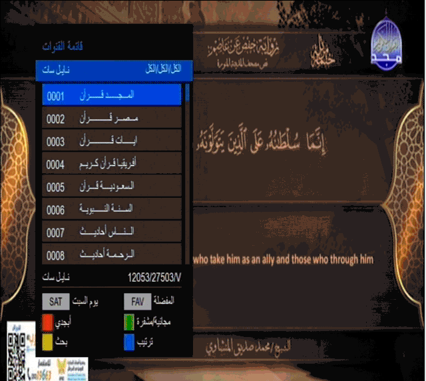Image resolution: width=426 pixels, height=381 pixels.
Task: Click the الكل/الكل/الكل filter header
Action: (163, 69)
